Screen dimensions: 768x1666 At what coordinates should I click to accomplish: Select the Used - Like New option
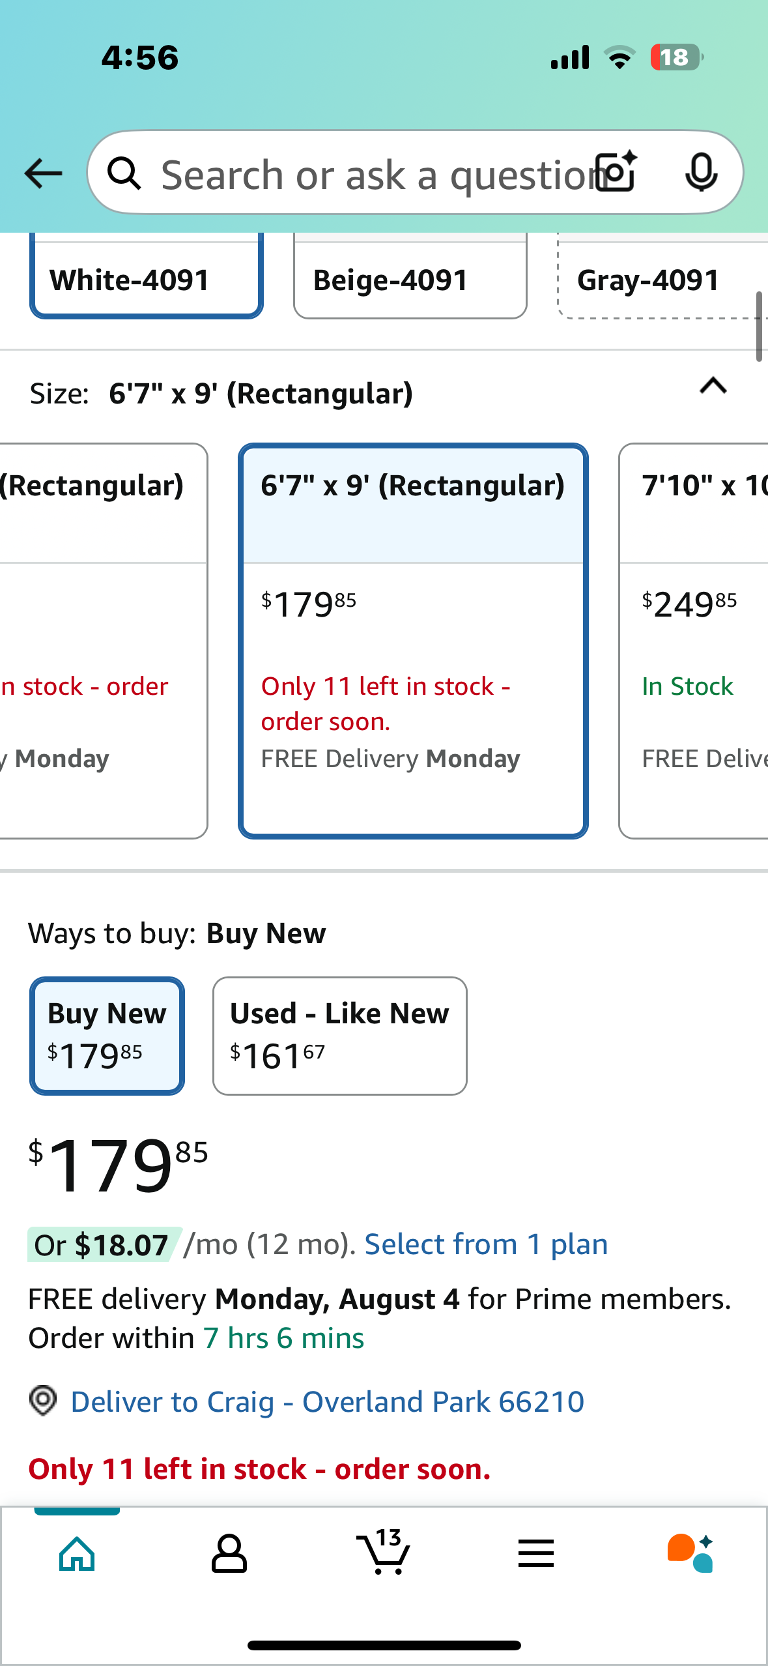click(x=339, y=1036)
